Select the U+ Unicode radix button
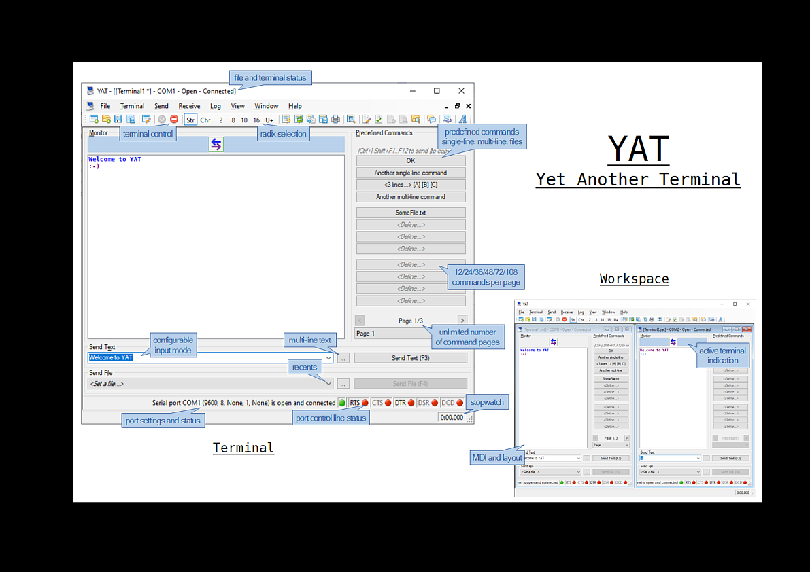This screenshot has width=810, height=572. tap(269, 120)
